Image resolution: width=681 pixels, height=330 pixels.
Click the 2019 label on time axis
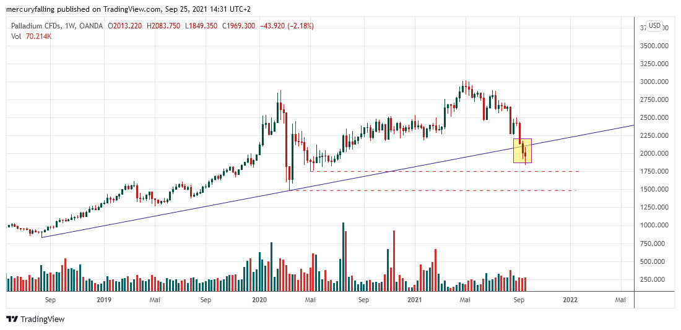point(104,300)
